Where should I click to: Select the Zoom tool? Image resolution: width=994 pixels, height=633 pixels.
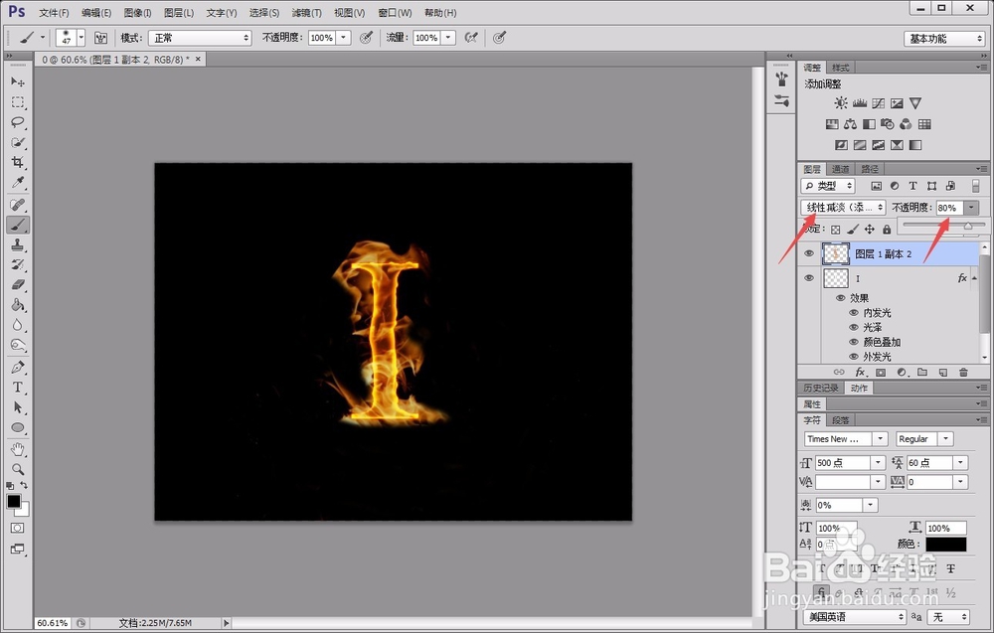coord(18,469)
